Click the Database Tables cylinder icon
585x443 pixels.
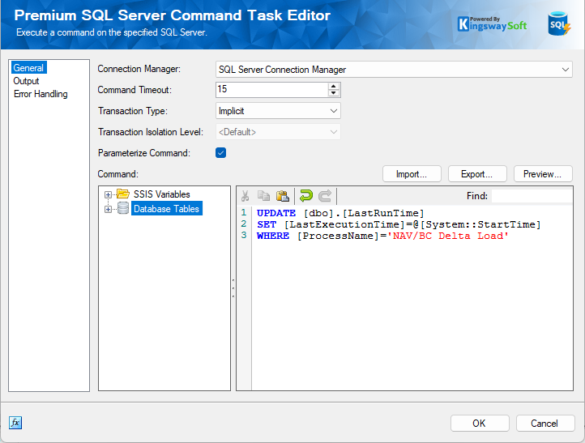tap(123, 208)
